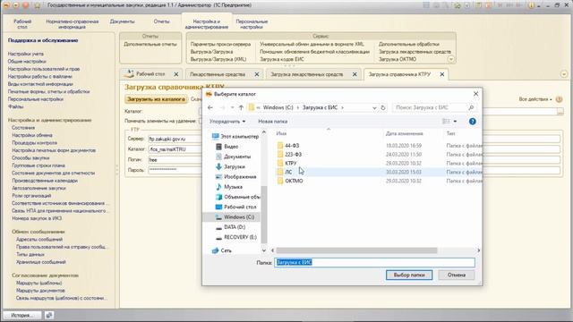
Task: Click the favorites star in title bar
Action: (x=38, y=5)
